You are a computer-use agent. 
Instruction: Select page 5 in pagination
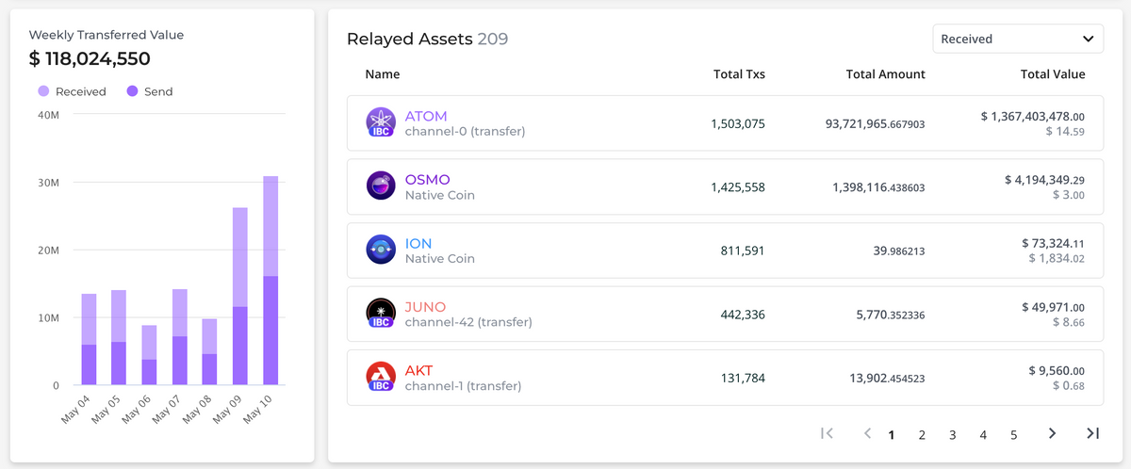tap(1014, 435)
